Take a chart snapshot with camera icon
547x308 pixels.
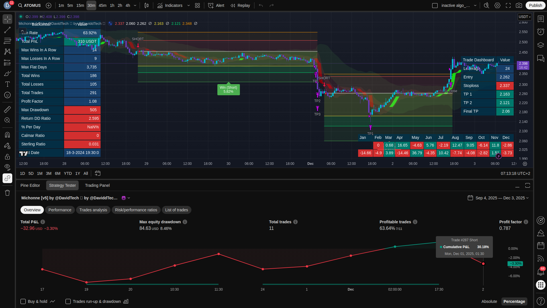click(x=519, y=5)
